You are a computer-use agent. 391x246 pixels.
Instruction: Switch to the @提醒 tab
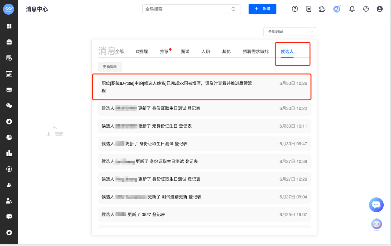click(142, 51)
